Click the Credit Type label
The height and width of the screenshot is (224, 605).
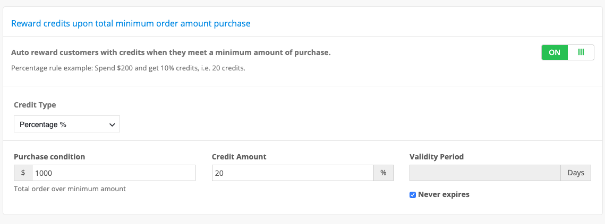(x=35, y=105)
